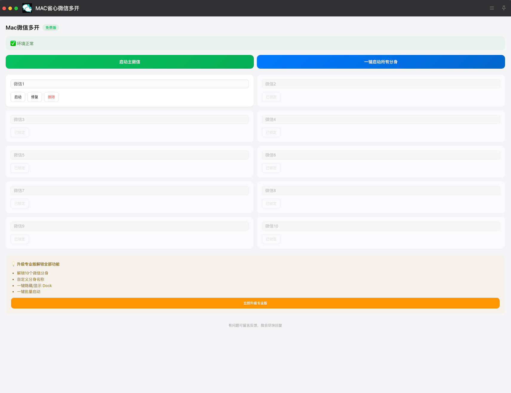This screenshot has height=393, width=511.
Task: Click the 免费版 badge
Action: point(51,28)
